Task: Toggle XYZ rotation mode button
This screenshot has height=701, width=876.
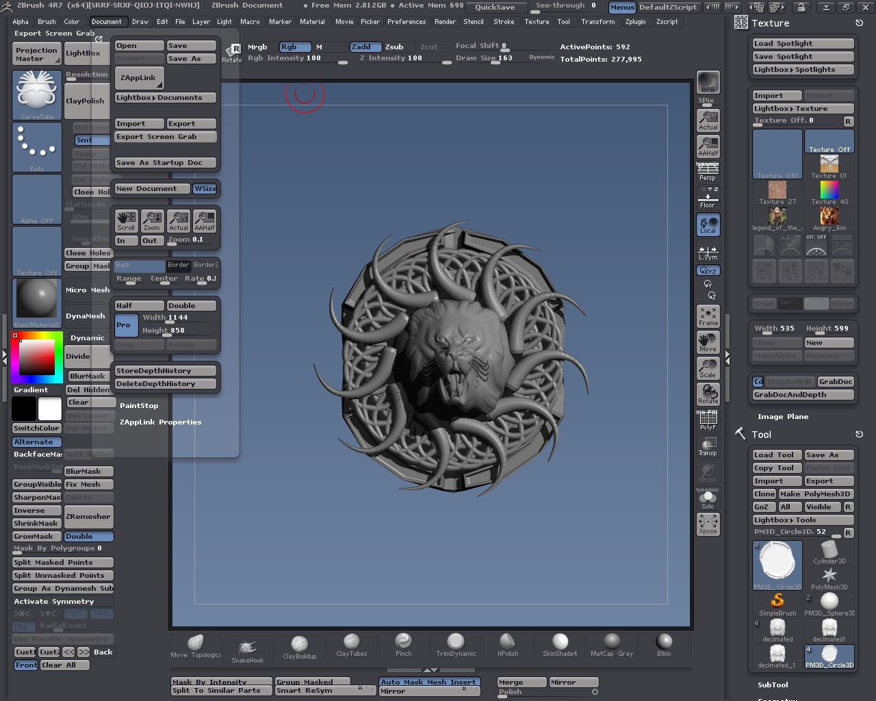Action: click(x=708, y=271)
